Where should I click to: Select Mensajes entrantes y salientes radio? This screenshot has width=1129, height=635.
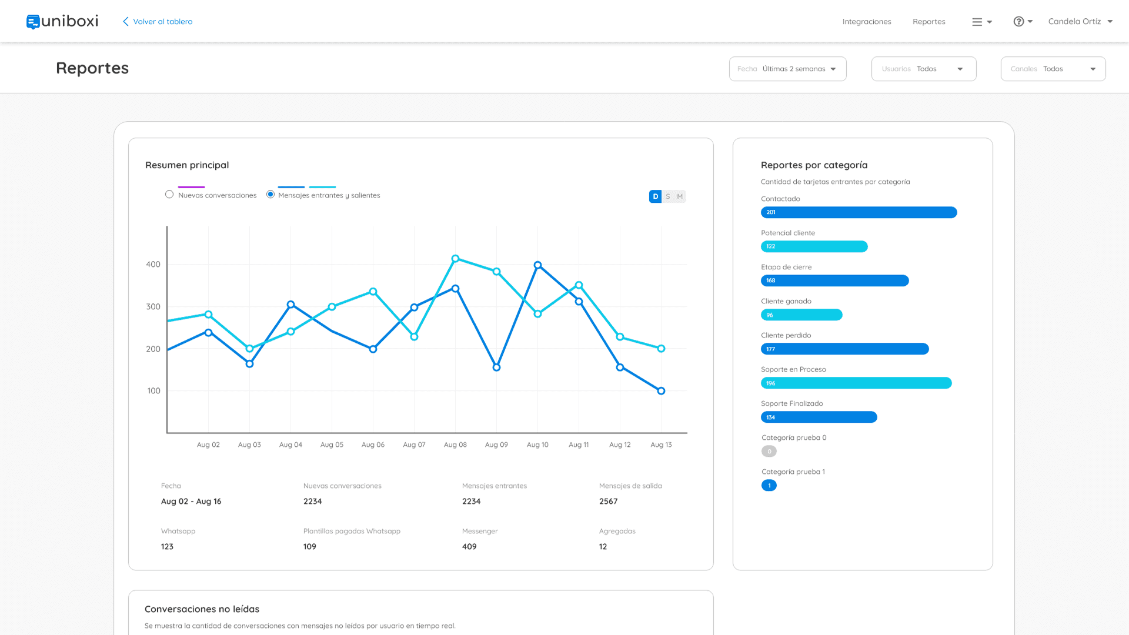click(270, 195)
